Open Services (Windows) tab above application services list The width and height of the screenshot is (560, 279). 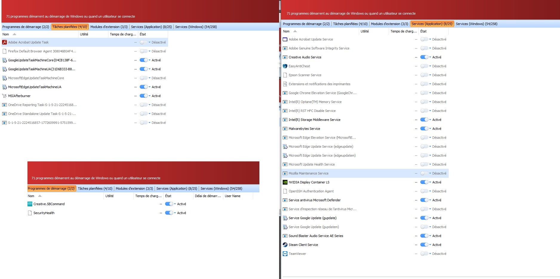click(x=476, y=24)
